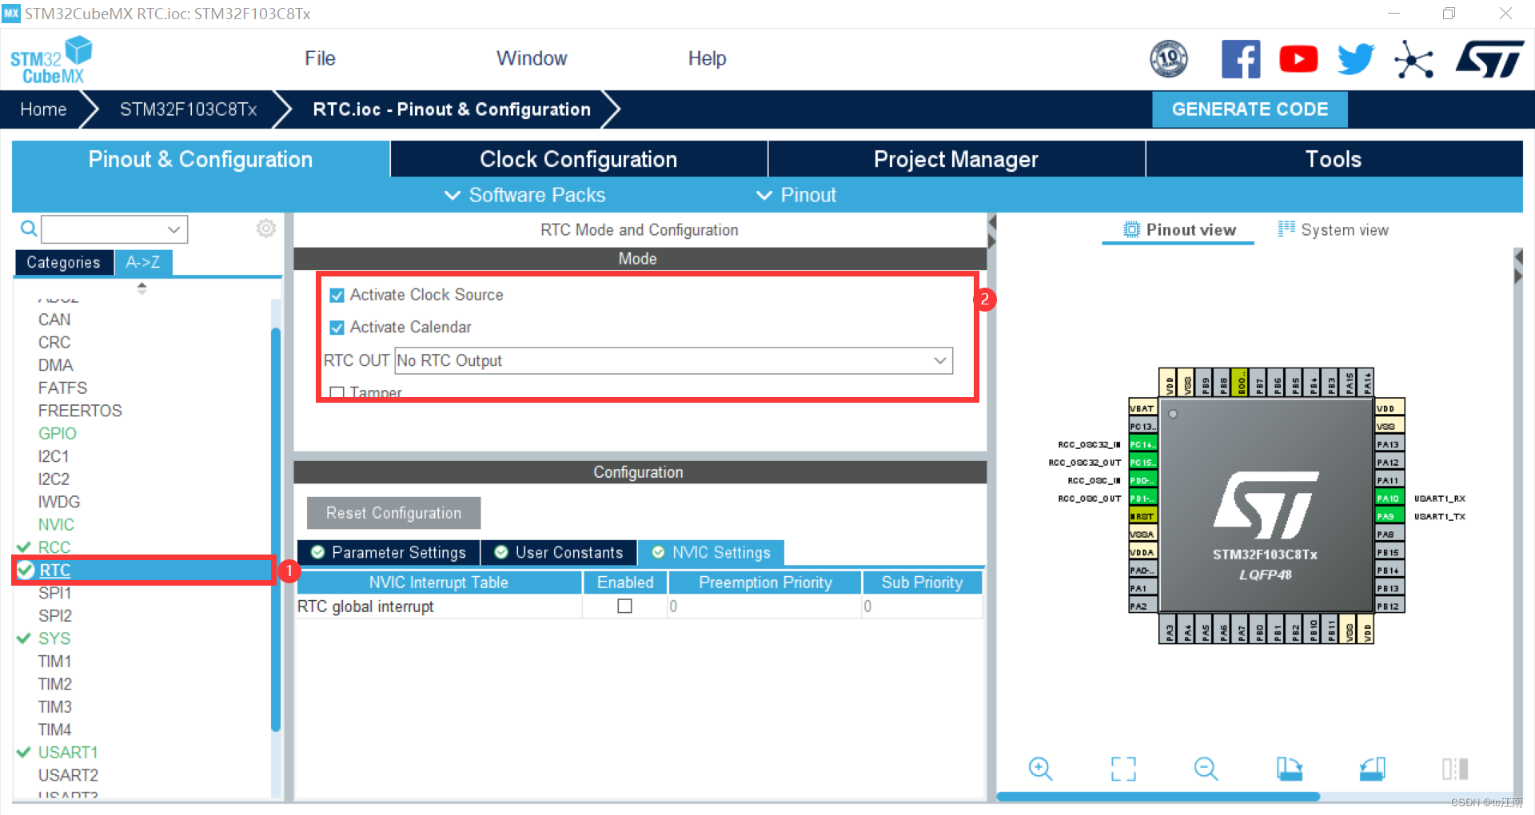Switch to System view
This screenshot has height=815, width=1535.
[1334, 230]
